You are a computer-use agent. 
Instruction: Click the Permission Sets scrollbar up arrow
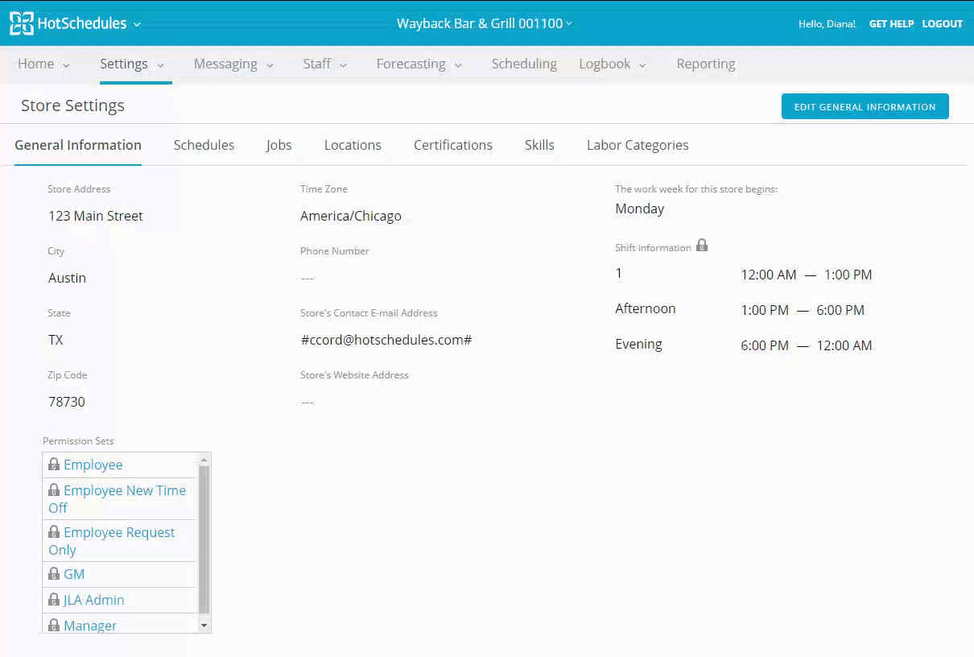coord(204,459)
